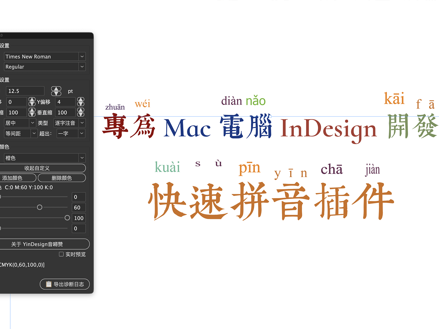Click the 垂直缩 input field showing 100

[65, 112]
